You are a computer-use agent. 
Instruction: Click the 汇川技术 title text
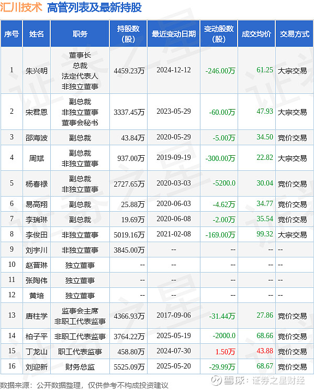coord(21,7)
